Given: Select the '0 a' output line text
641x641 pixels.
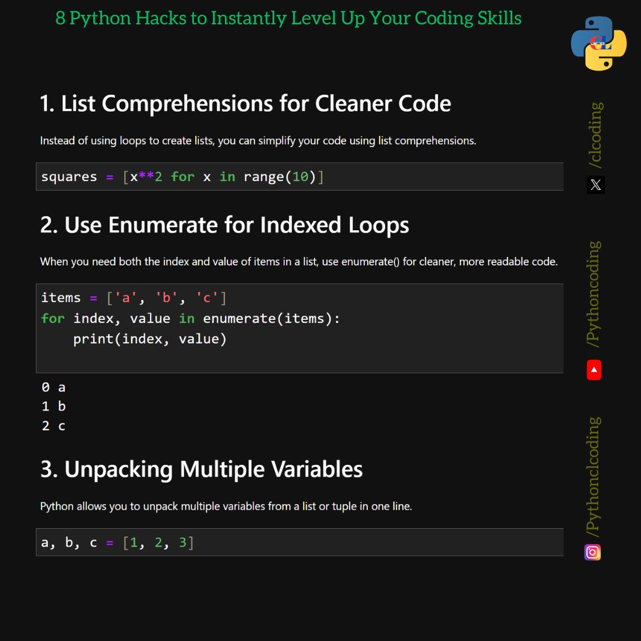Looking at the screenshot, I should tap(52, 387).
